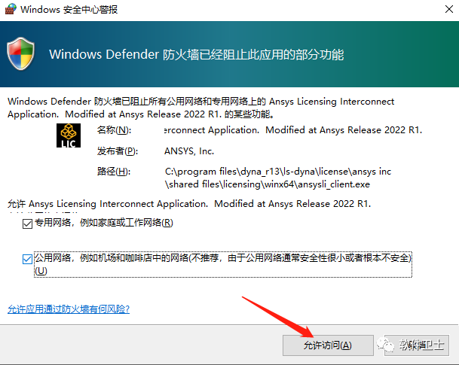The width and height of the screenshot is (459, 365).
Task: Click the path text ending ansysli_client.exe
Action: point(278,178)
